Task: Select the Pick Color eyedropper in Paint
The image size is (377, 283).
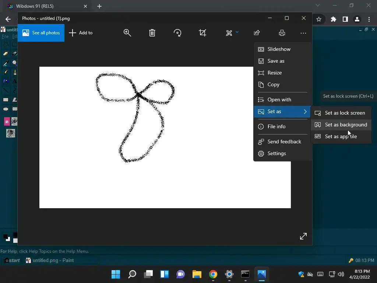Action: [6, 63]
